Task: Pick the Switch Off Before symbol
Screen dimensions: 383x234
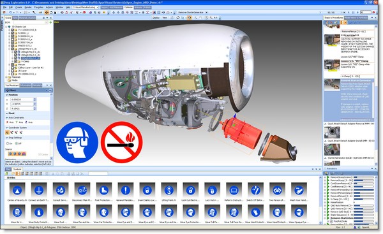Action: 255,190
